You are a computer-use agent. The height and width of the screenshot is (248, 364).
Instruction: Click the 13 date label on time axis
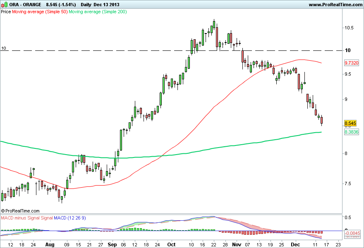click(x=259, y=245)
